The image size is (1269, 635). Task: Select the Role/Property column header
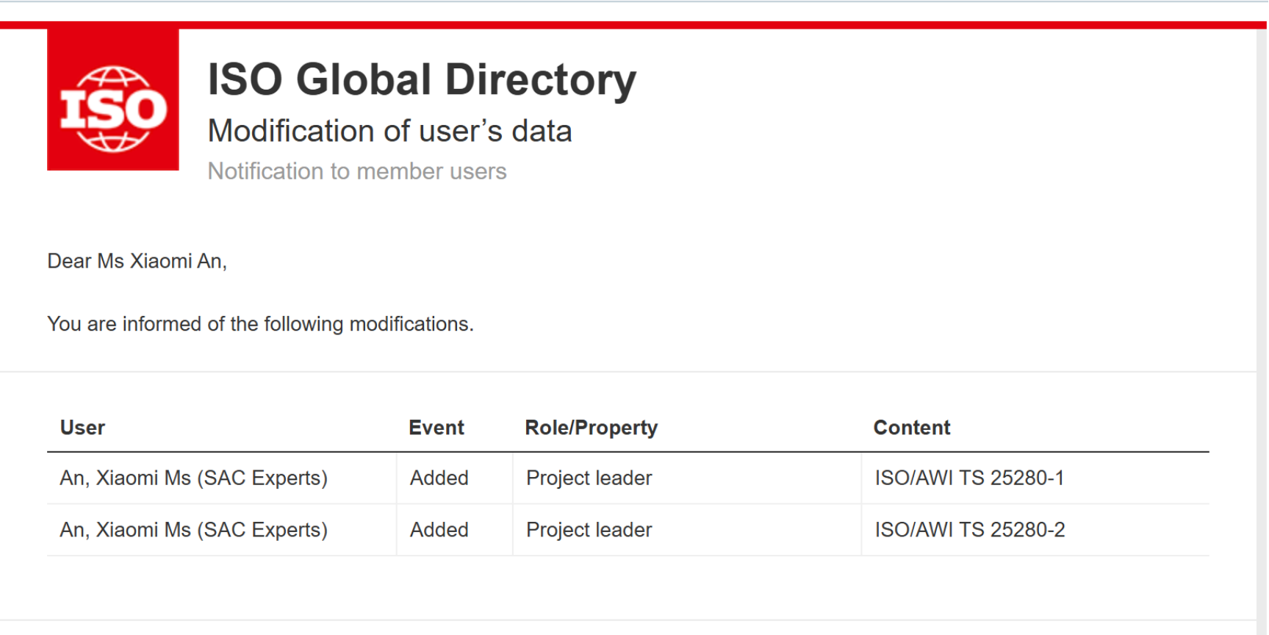click(x=591, y=428)
